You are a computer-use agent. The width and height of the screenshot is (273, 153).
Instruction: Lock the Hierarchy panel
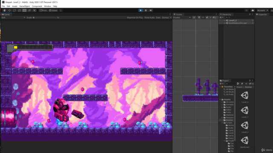coord(250,14)
